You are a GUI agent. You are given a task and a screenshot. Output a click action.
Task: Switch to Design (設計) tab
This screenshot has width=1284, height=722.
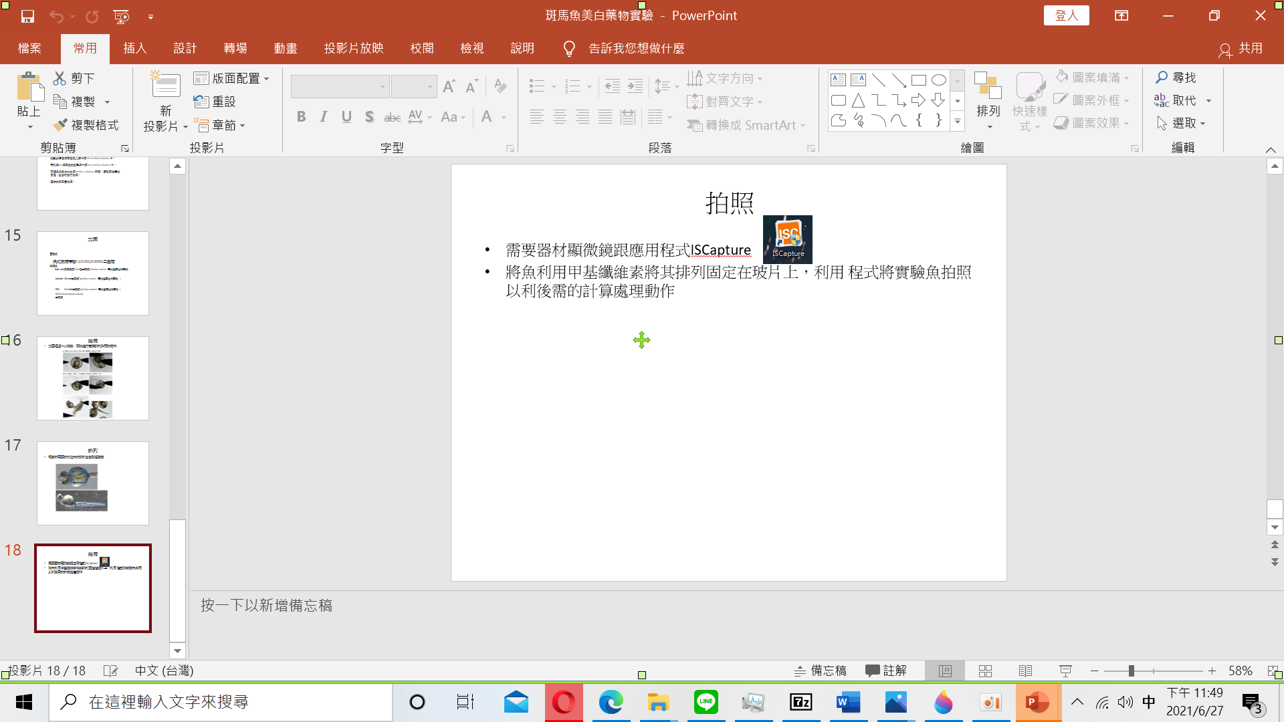(185, 48)
